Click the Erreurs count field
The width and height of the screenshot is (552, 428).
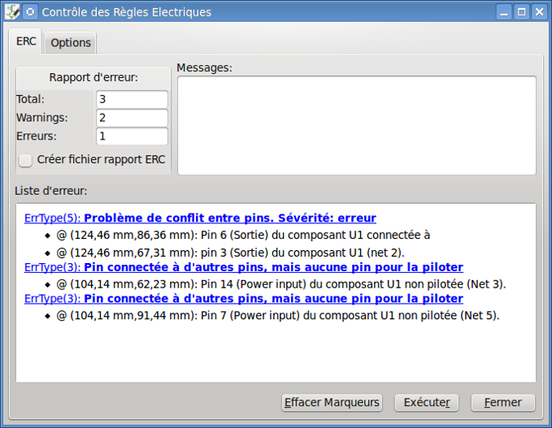pos(132,136)
